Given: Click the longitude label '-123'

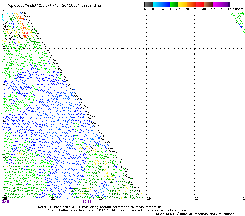Looking at the screenshot, I should (x=195, y=199).
